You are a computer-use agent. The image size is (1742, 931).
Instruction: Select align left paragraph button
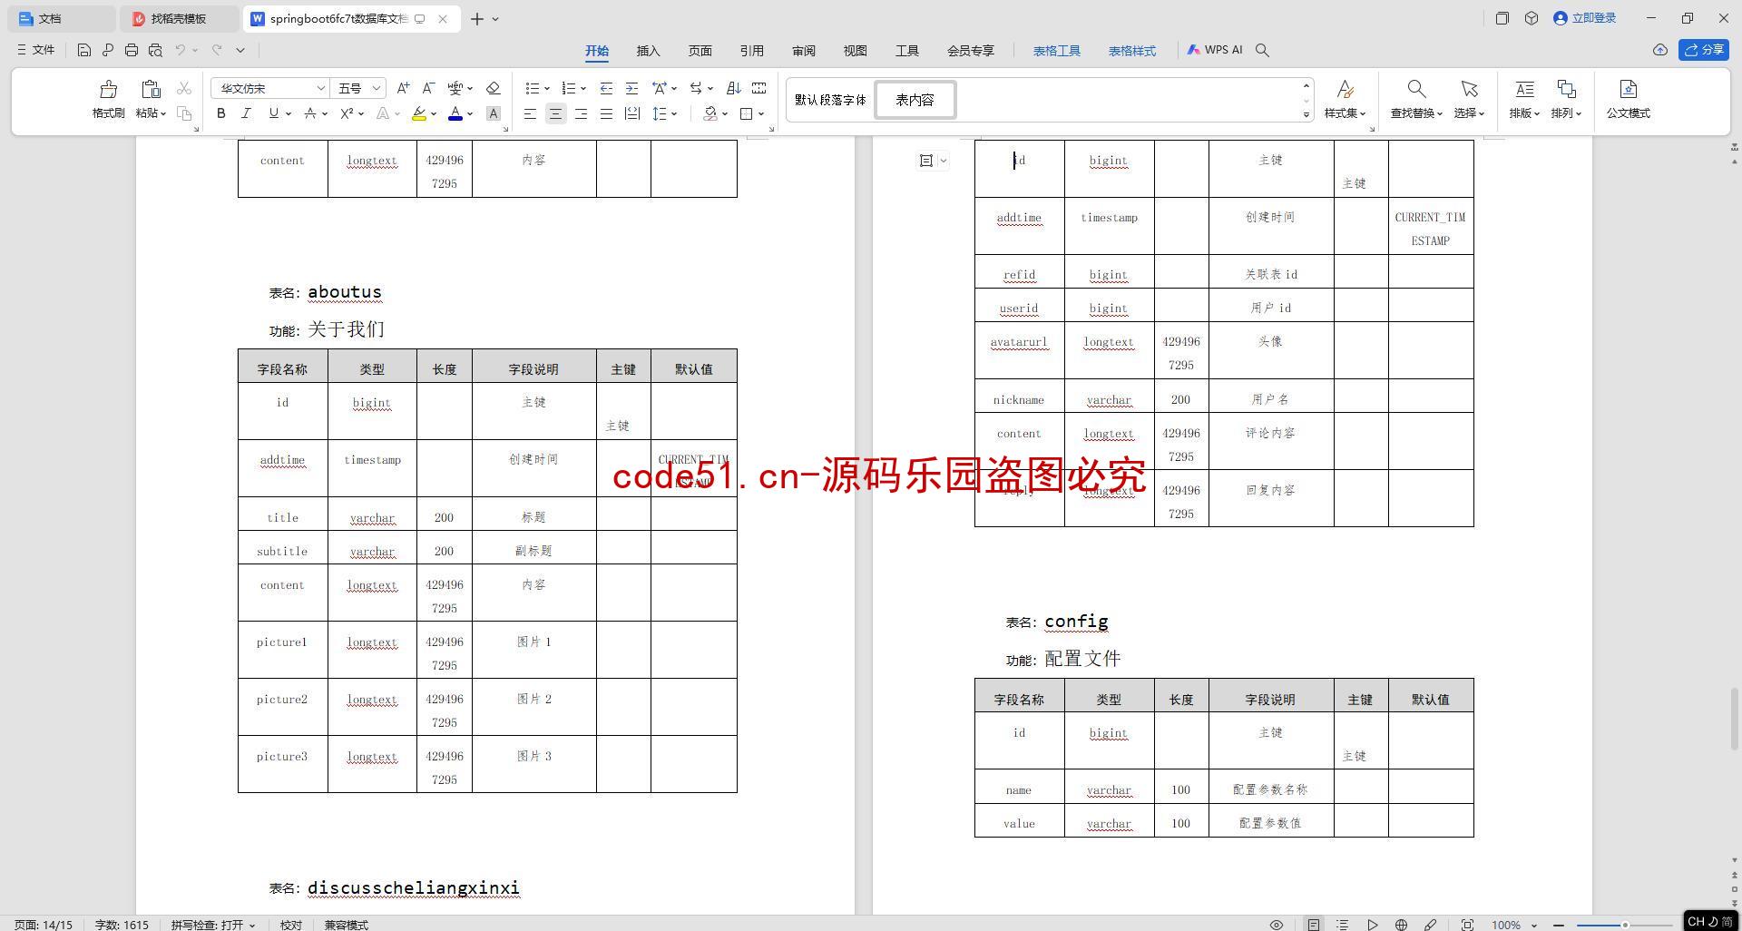[530, 113]
